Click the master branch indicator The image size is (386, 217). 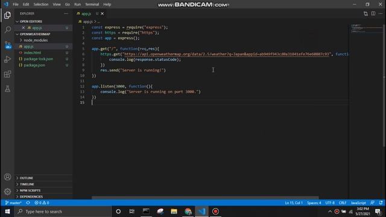(x=13, y=203)
